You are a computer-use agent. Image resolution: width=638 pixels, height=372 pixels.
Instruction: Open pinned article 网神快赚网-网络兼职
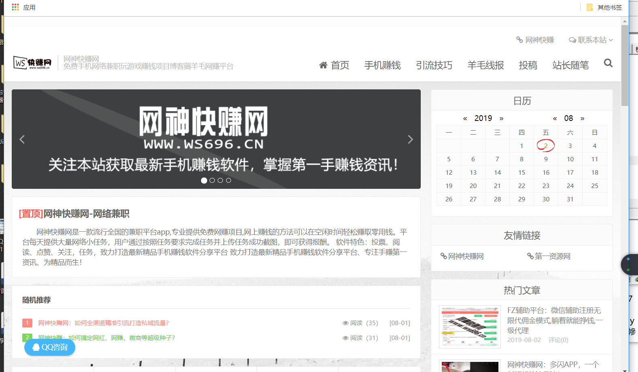coord(74,213)
